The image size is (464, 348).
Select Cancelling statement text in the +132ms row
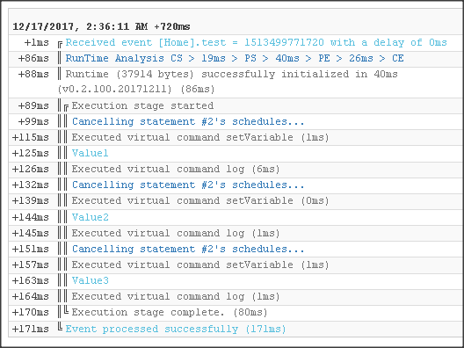(x=188, y=185)
